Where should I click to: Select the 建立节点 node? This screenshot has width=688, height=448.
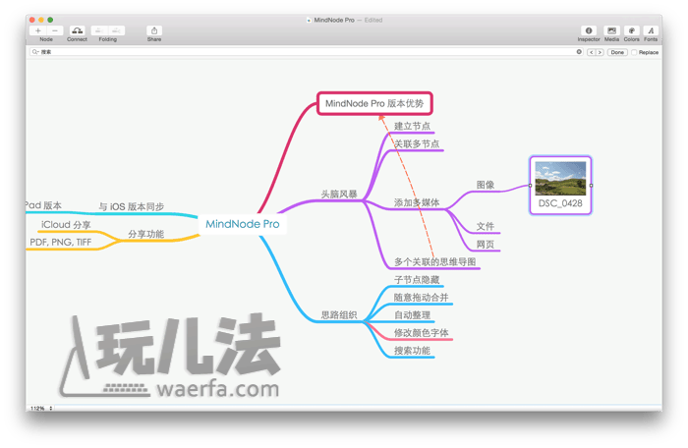click(x=412, y=126)
